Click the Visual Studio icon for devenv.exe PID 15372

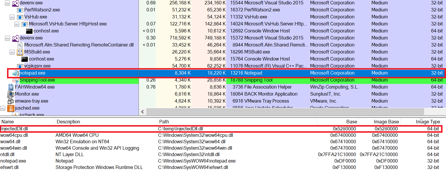tap(15, 38)
